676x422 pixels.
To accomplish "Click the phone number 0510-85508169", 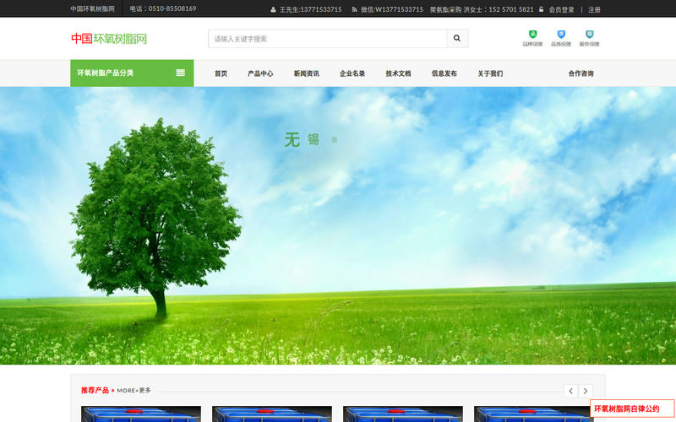I will pyautogui.click(x=172, y=8).
